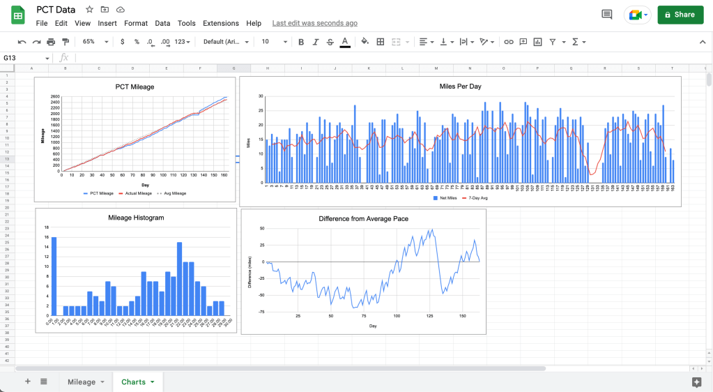Toggle strikethrough formatting

click(330, 42)
